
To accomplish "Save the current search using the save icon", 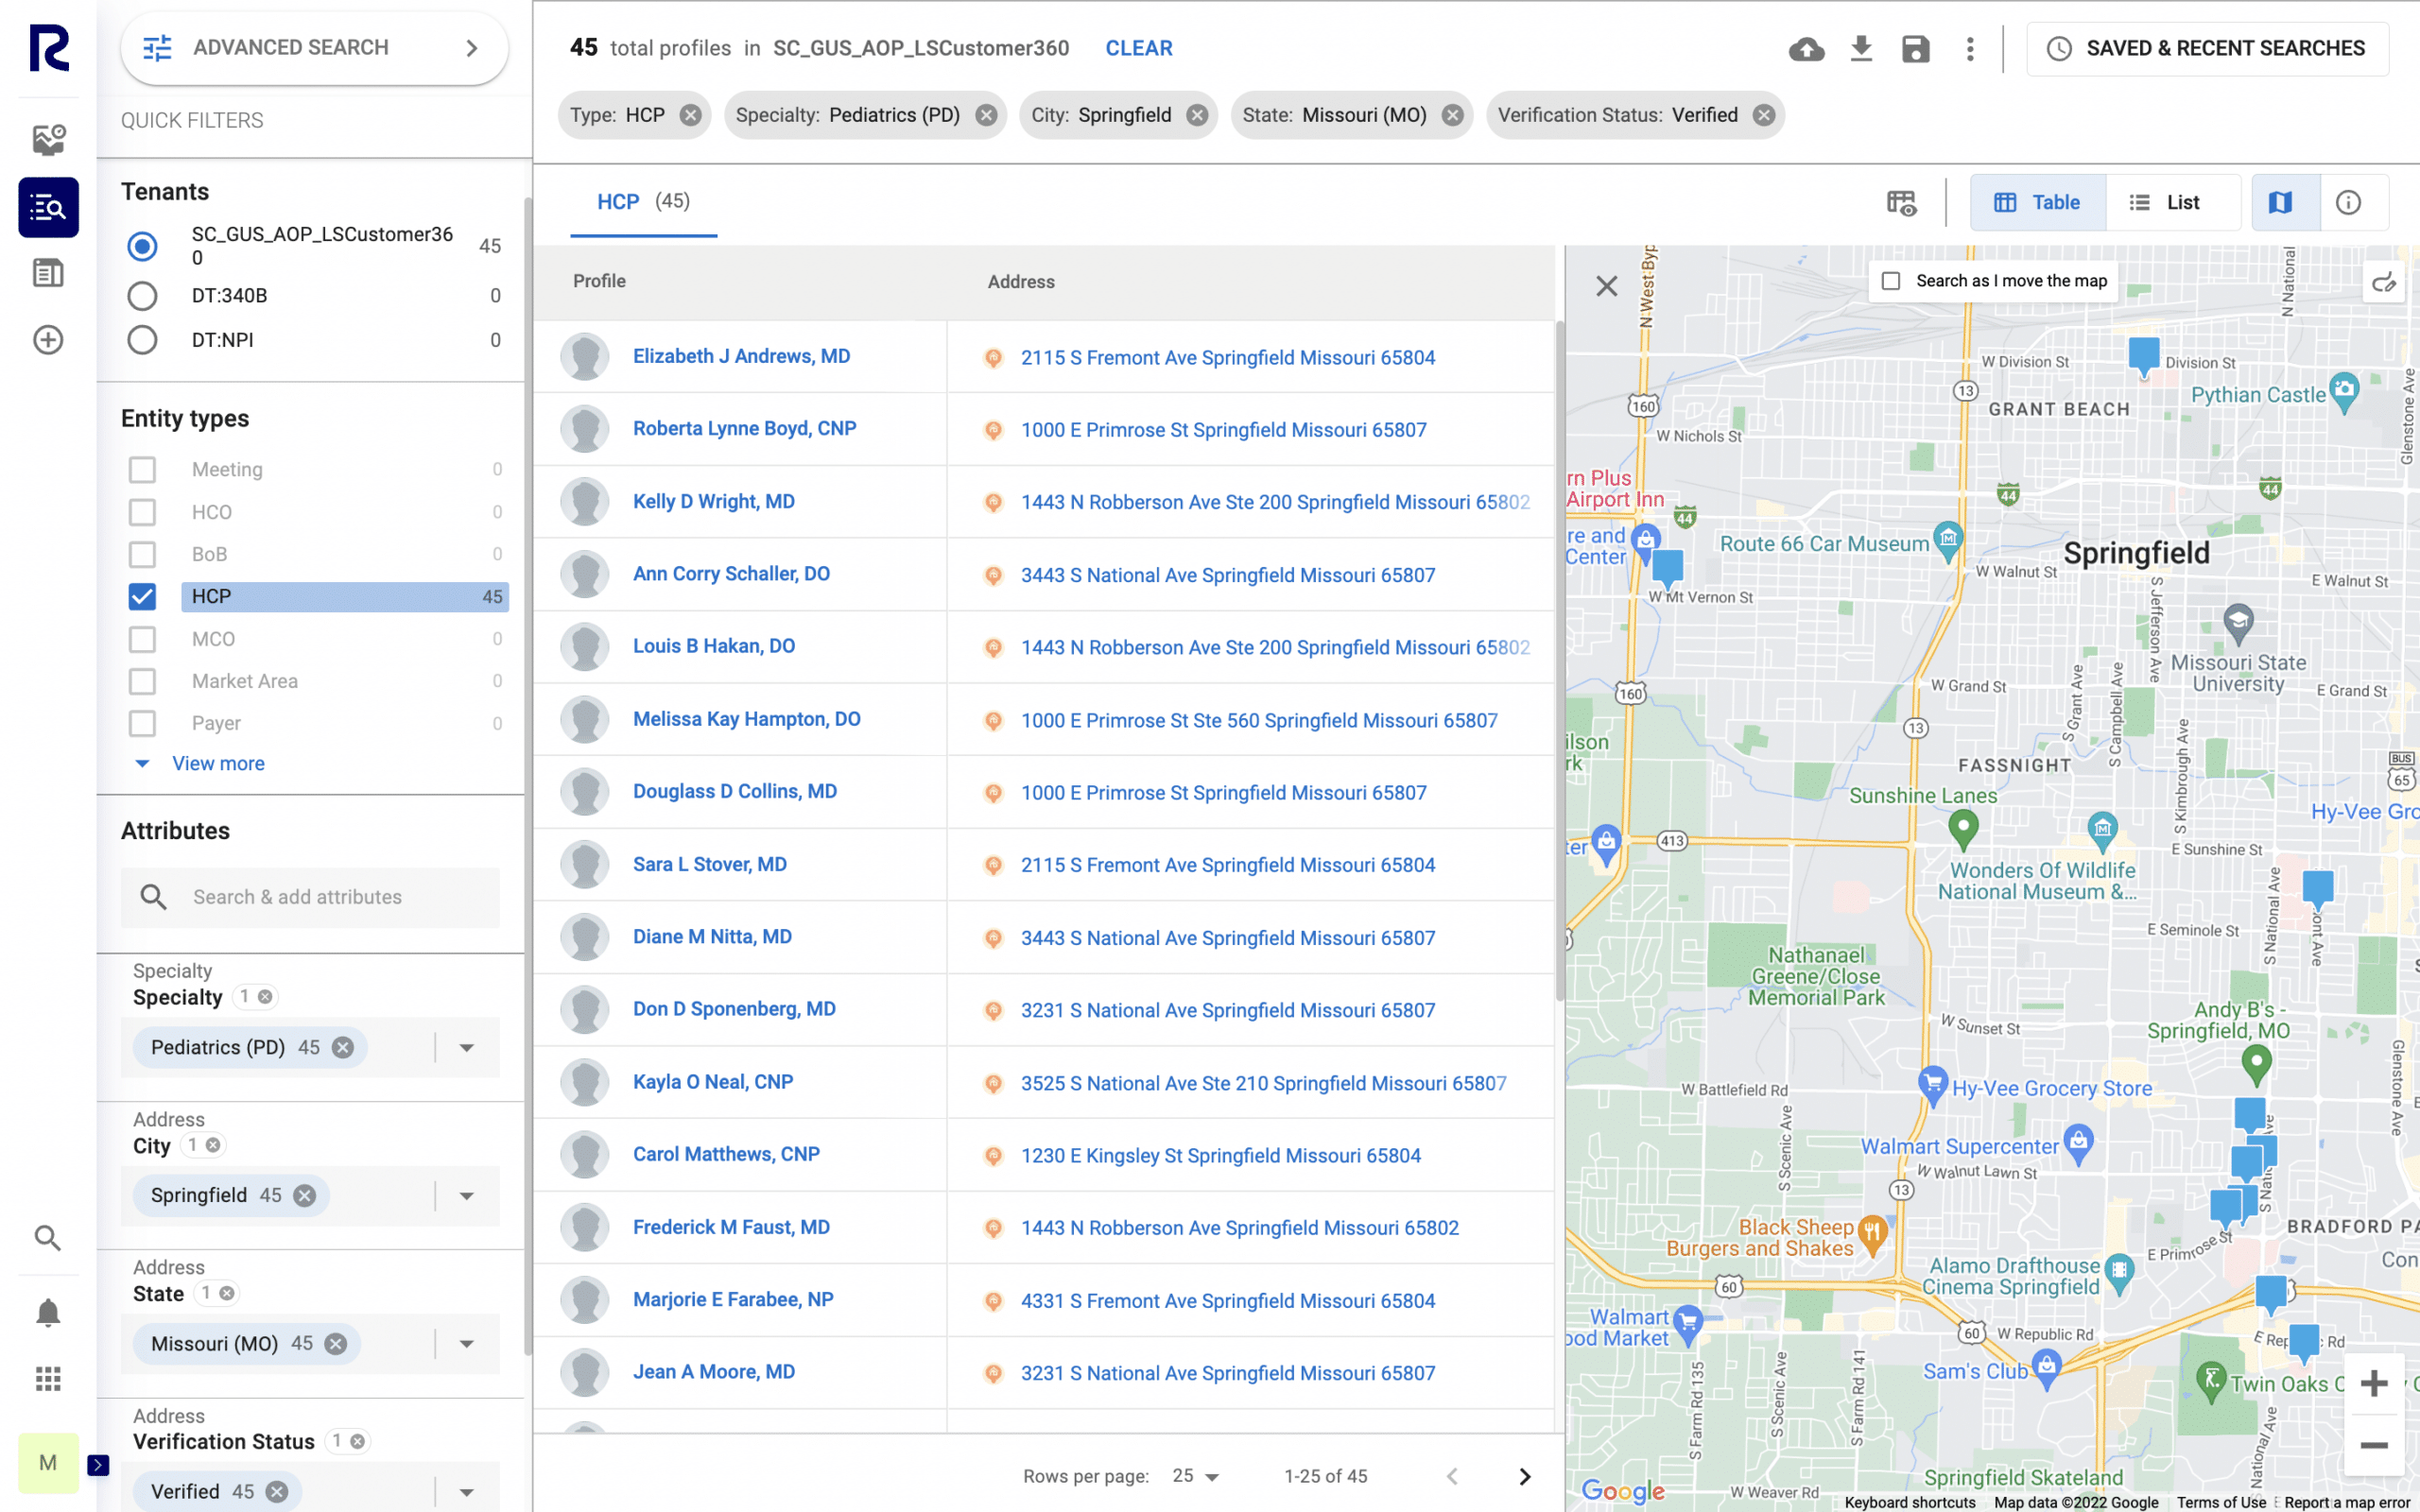I will [x=1915, y=48].
